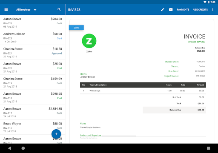Viewport: 218px width, 153px height.
Task: Select Aaron Brown invoice for $2,884.38
Action: (33, 112)
